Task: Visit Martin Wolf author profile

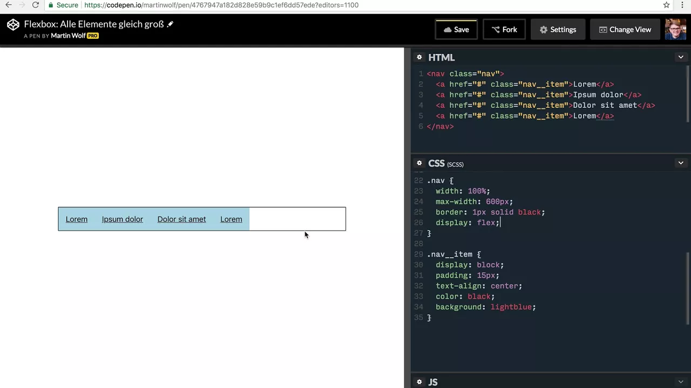Action: click(x=68, y=36)
